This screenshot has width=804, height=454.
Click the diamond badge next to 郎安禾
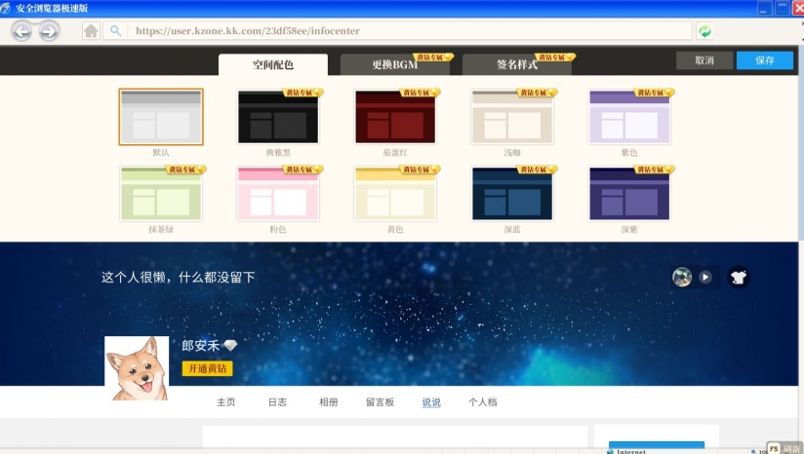[230, 346]
